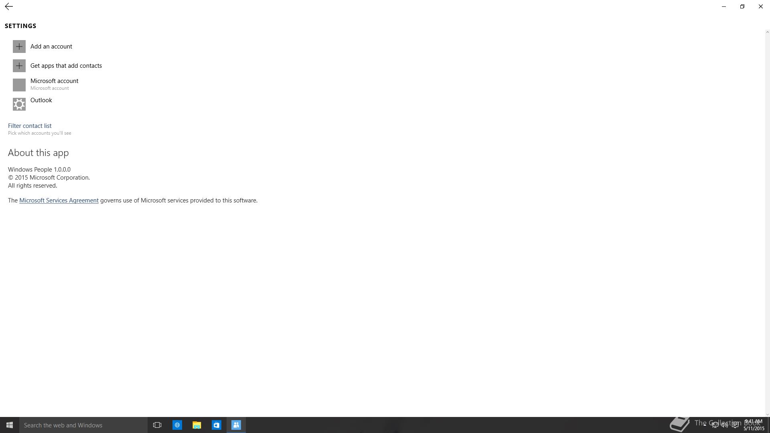Image resolution: width=770 pixels, height=433 pixels.
Task: Minimize the People settings window
Action: pos(724,6)
